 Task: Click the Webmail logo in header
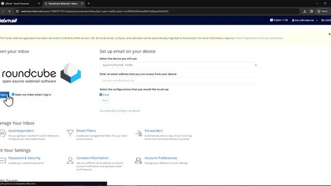pyautogui.click(x=8, y=21)
